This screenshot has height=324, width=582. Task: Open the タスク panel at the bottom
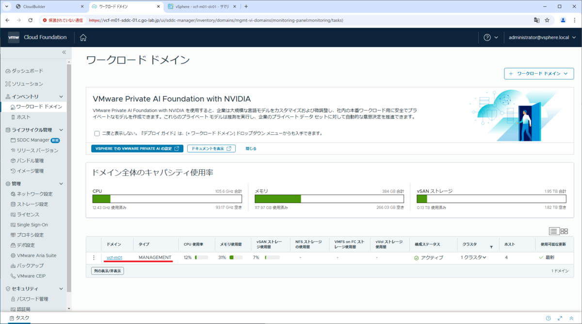pos(20,318)
